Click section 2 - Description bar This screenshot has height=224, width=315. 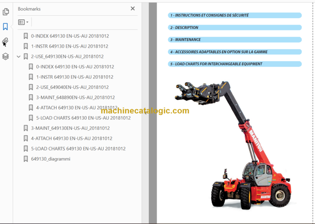235,28
